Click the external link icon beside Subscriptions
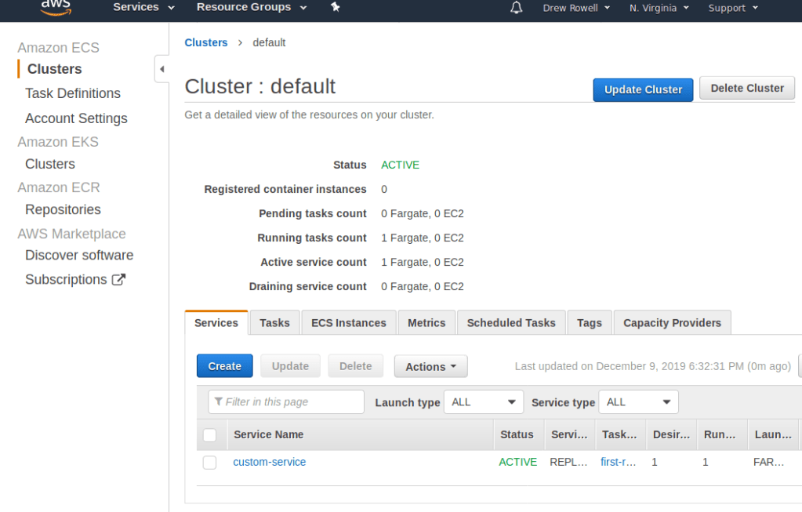The image size is (802, 512). tap(118, 280)
